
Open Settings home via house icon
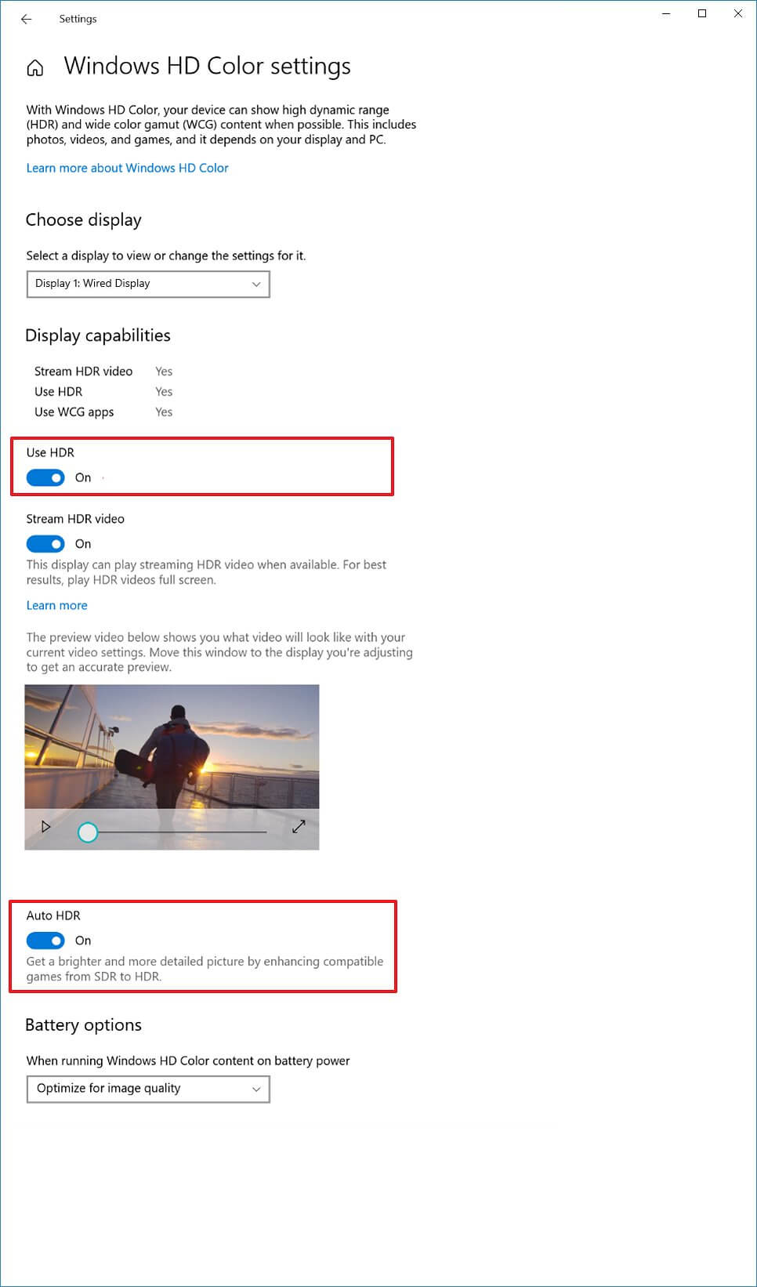click(x=35, y=68)
